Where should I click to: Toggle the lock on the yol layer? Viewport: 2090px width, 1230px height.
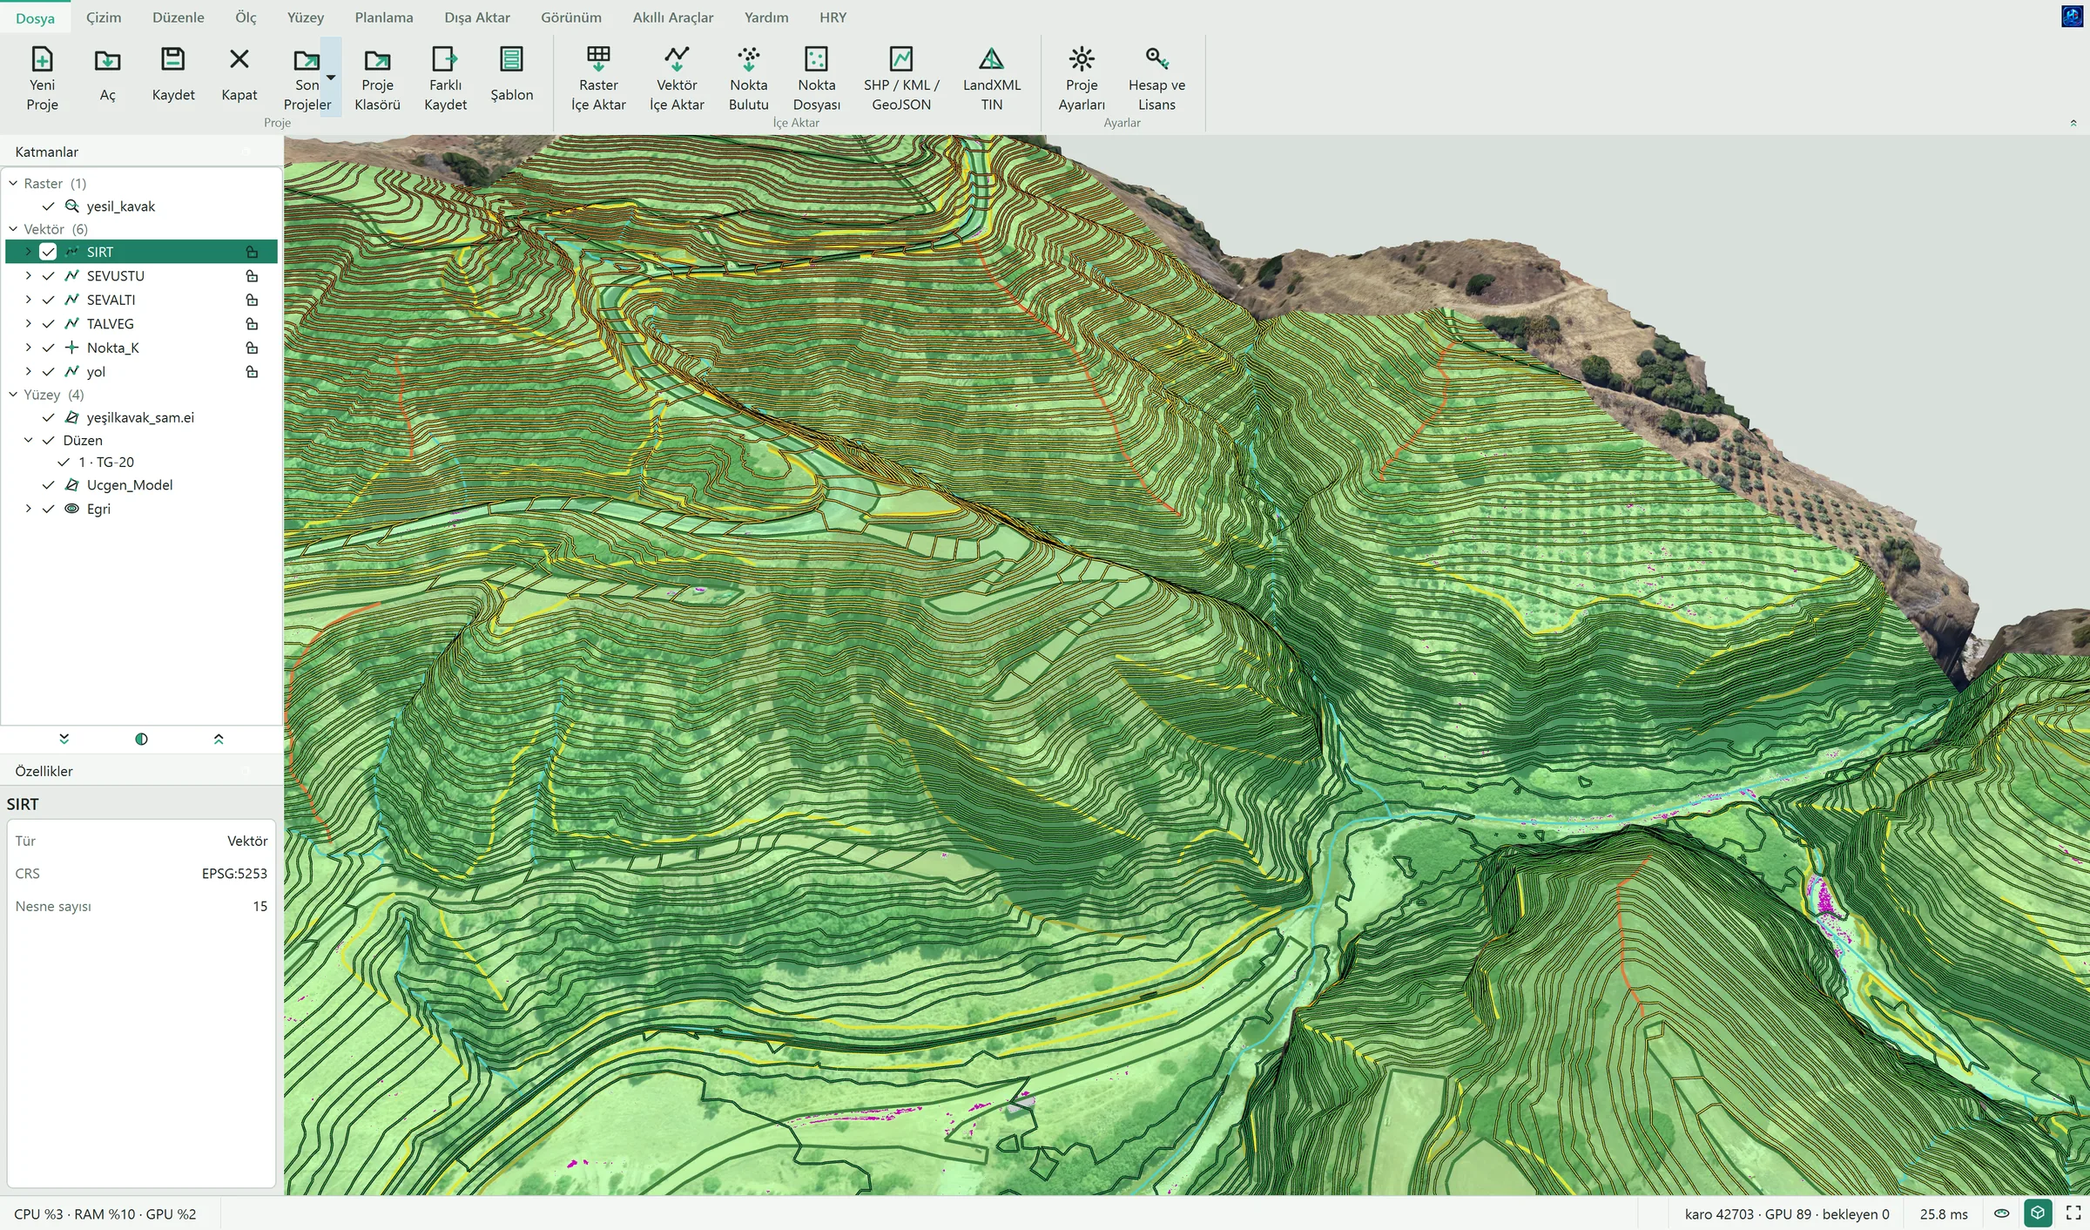252,372
